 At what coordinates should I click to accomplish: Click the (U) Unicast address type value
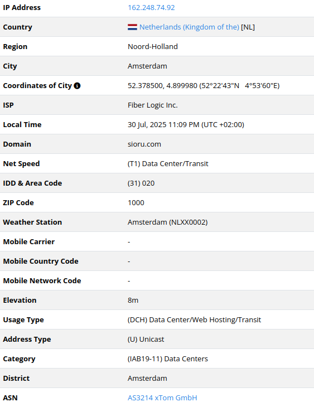(x=146, y=339)
